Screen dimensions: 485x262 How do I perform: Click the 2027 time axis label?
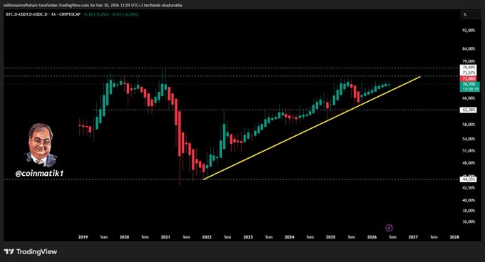pos(413,237)
